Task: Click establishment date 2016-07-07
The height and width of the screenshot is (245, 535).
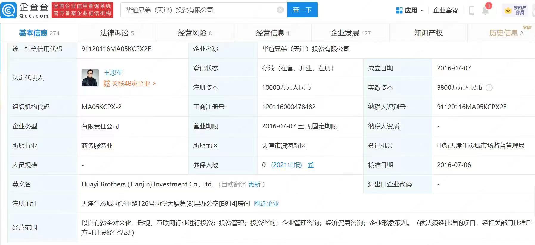Action: [x=454, y=68]
